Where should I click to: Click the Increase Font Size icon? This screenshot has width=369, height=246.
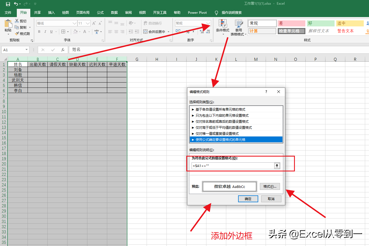94,23
